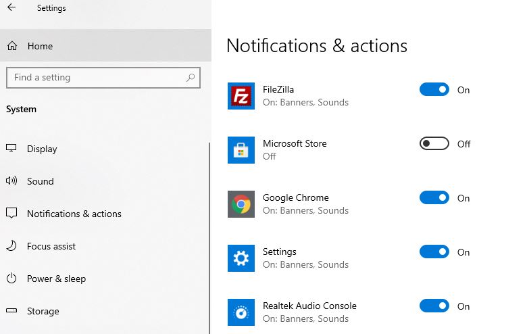This screenshot has width=527, height=334.
Task: Go to Home in the sidebar
Action: point(105,46)
